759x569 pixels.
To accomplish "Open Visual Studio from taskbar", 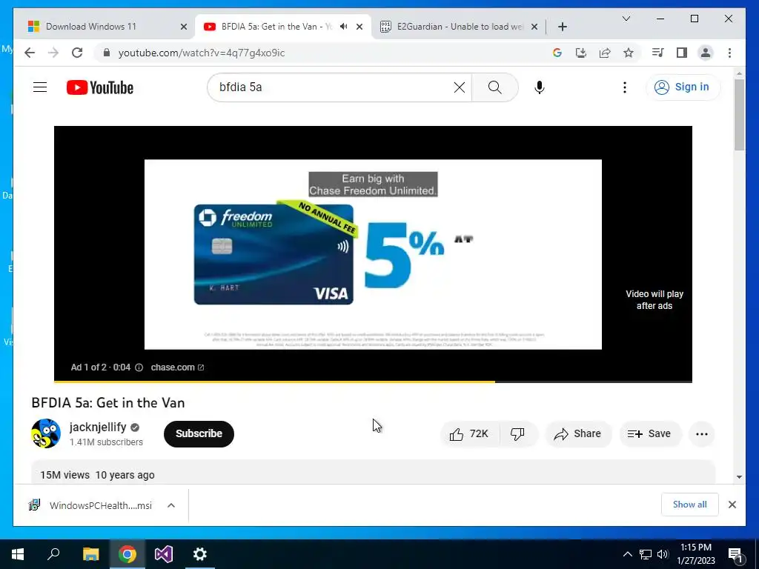I will pos(164,554).
